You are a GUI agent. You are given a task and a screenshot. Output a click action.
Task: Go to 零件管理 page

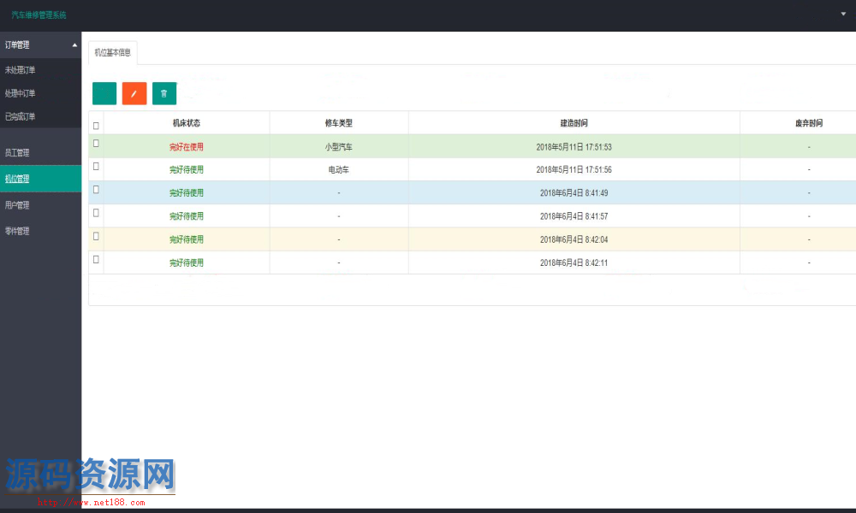[x=17, y=231]
